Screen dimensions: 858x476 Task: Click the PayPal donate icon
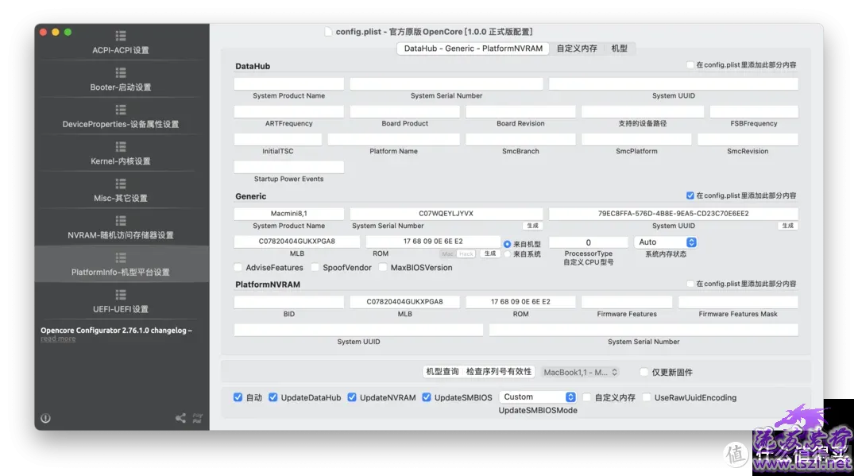coord(197,419)
